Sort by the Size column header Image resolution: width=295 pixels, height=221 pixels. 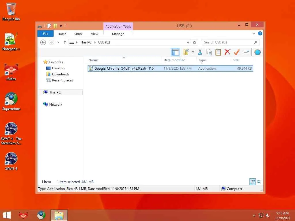(236, 60)
